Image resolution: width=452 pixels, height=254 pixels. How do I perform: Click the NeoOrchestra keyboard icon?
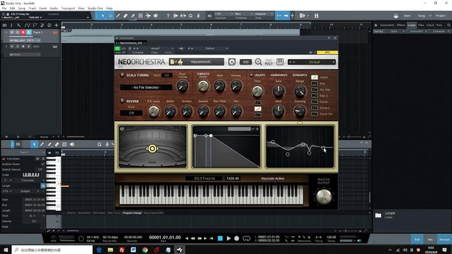pos(280,62)
